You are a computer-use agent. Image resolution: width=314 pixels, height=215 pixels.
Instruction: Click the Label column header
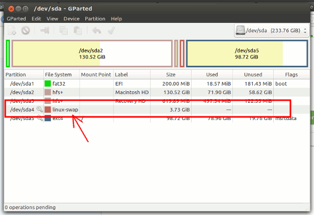click(x=132, y=75)
